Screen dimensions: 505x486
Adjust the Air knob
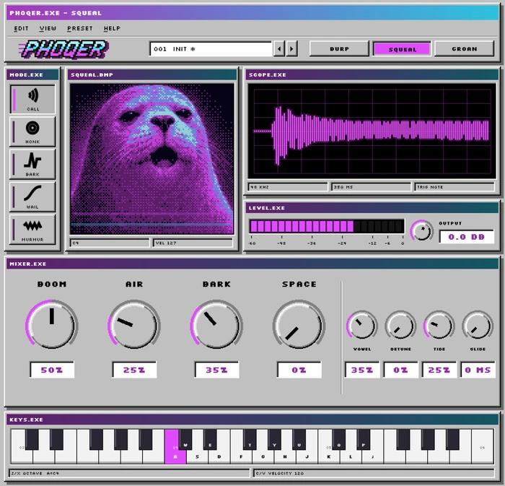coord(134,324)
